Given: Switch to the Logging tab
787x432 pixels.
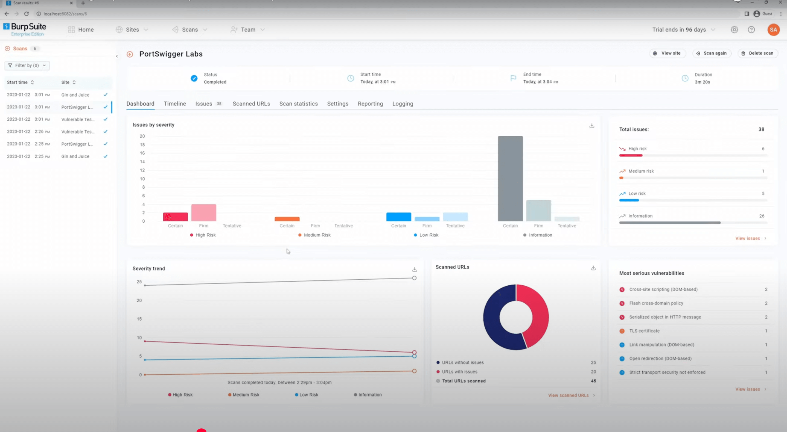Looking at the screenshot, I should (403, 104).
